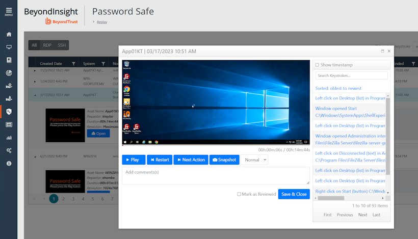Maximize the replay dialog window
This screenshot has height=239, width=418.
click(x=382, y=51)
